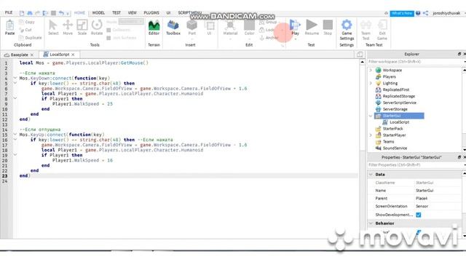Open the transform Mode dropdown
This screenshot has width=466, height=262.
(131, 22)
